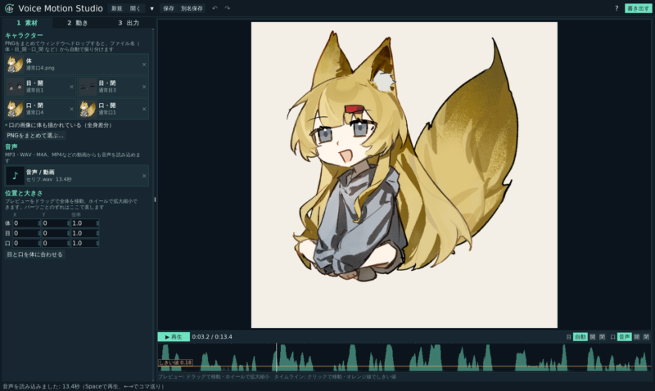655x391 pixels.
Task: Switch to the 3 出力 tab
Action: pyautogui.click(x=129, y=23)
